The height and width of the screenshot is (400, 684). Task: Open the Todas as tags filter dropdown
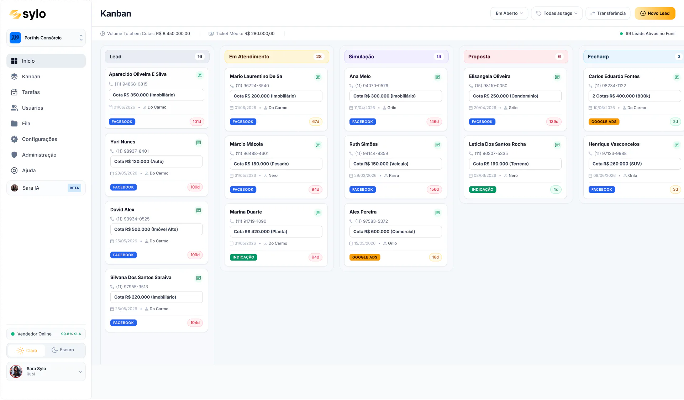click(557, 13)
